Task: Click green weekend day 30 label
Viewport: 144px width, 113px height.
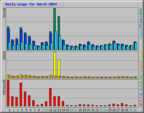Action: [x=131, y=110]
